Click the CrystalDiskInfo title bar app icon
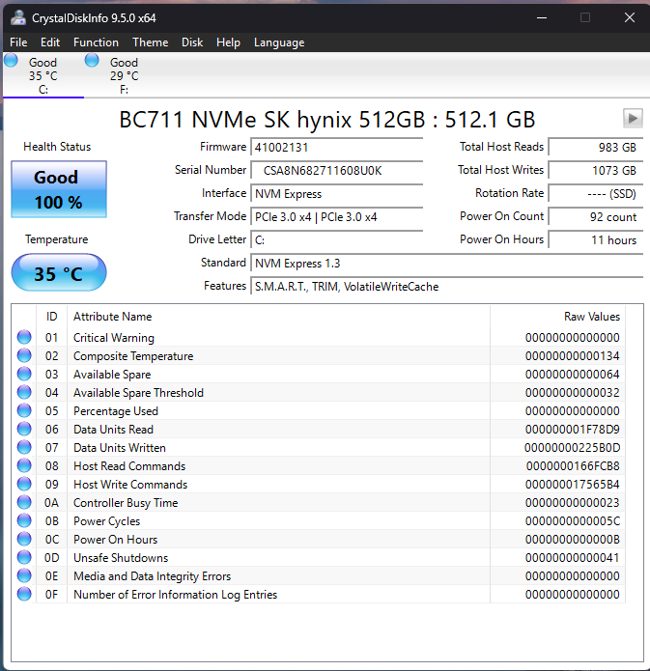 click(18, 18)
